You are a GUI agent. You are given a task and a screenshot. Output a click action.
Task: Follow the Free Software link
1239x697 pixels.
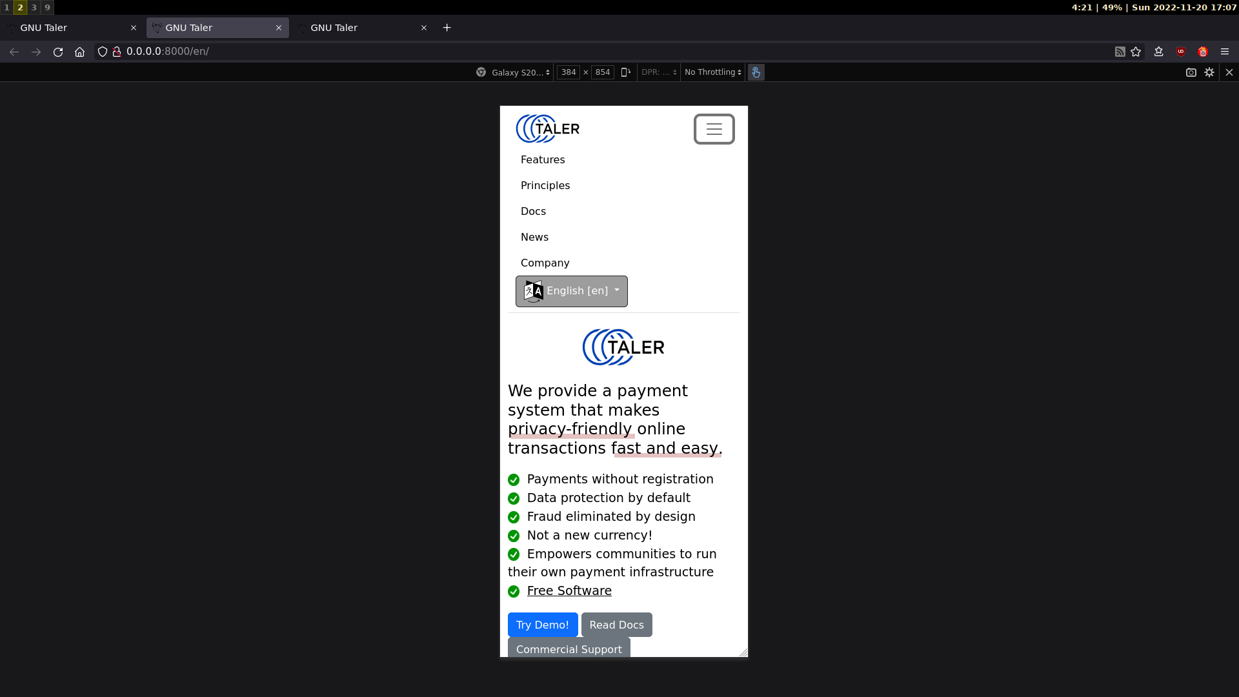[569, 591]
